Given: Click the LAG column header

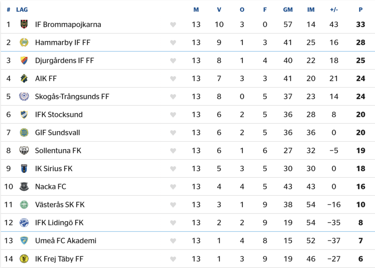Looking at the screenshot, I should coord(22,10).
